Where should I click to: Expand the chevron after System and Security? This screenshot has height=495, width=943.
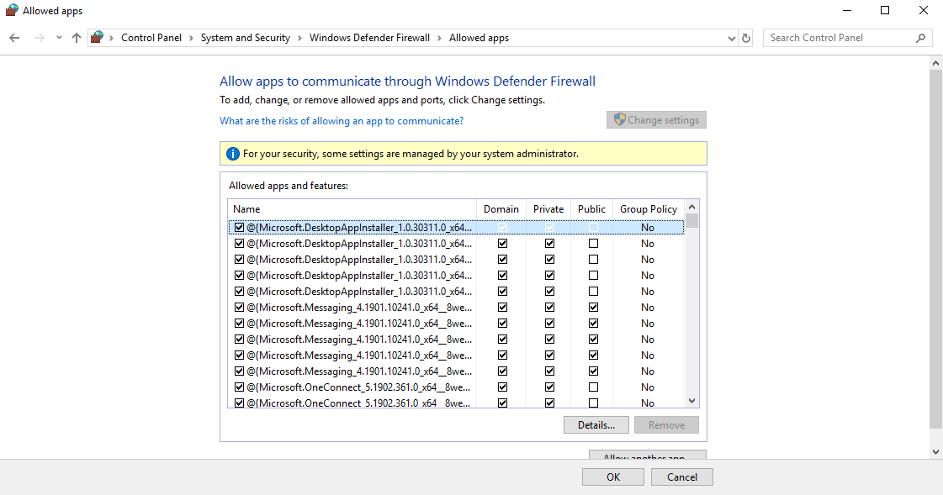[x=299, y=38]
